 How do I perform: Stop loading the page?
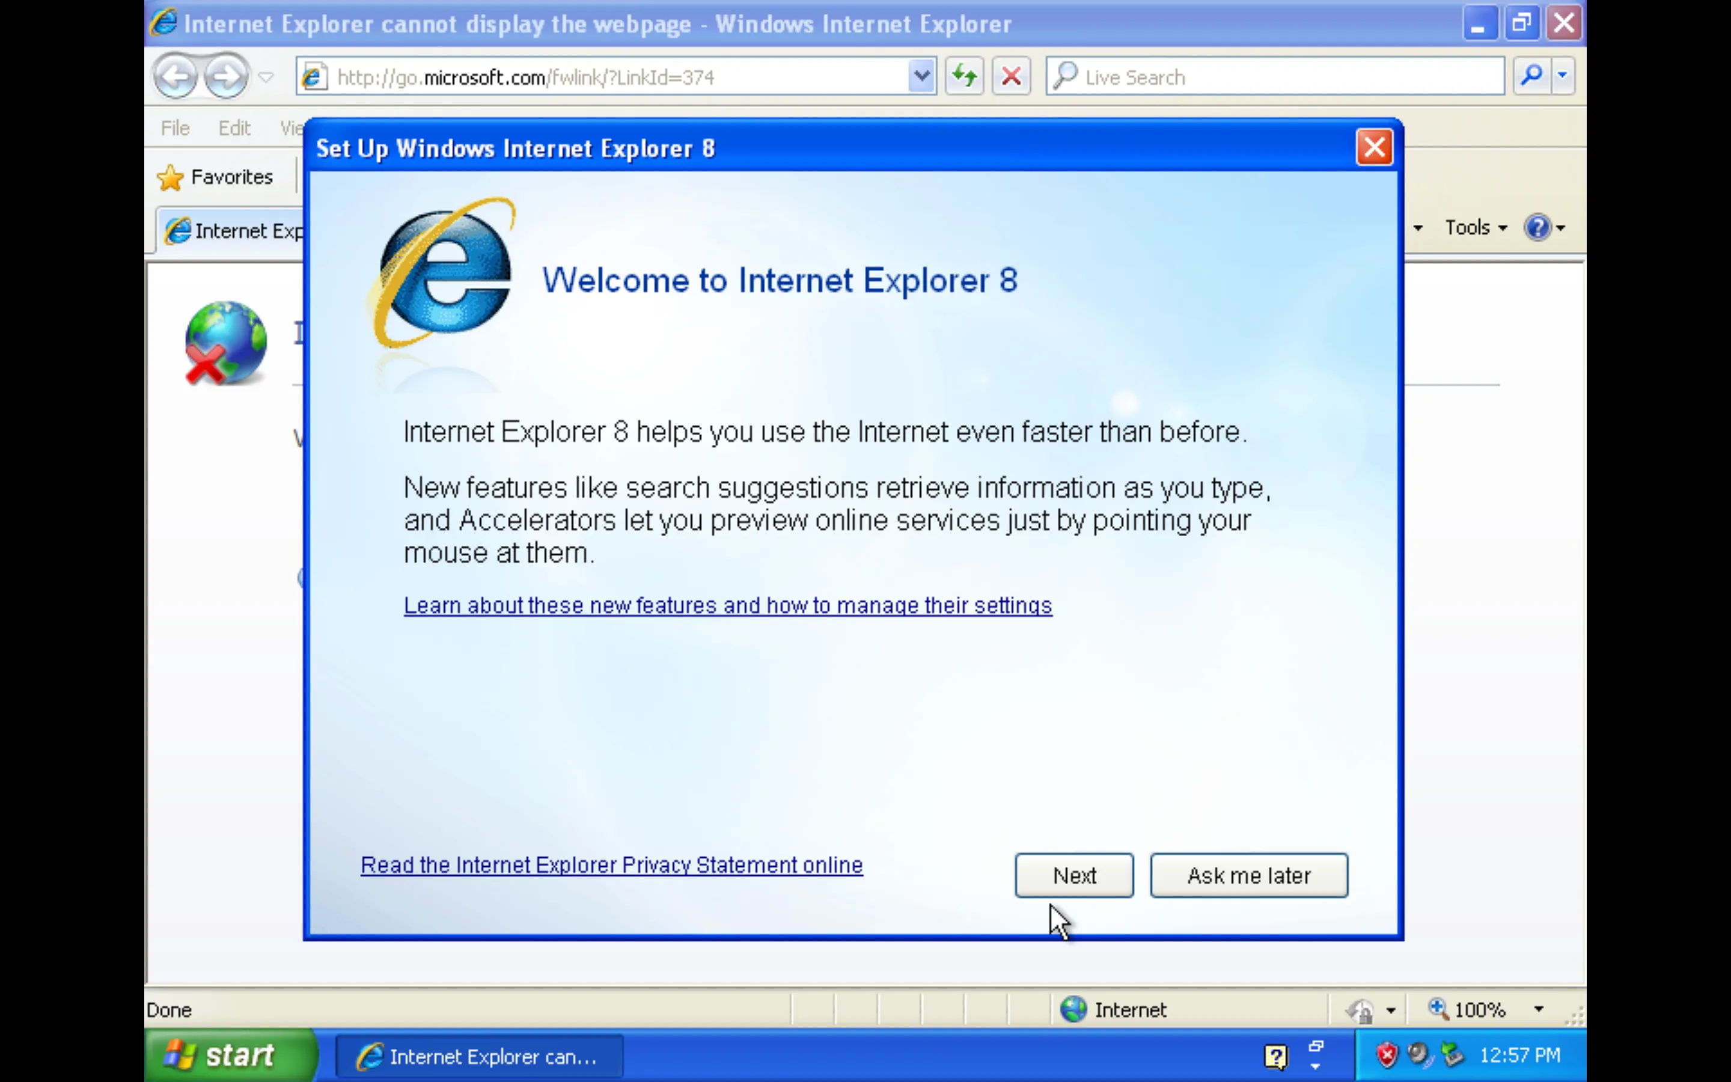(x=1011, y=76)
